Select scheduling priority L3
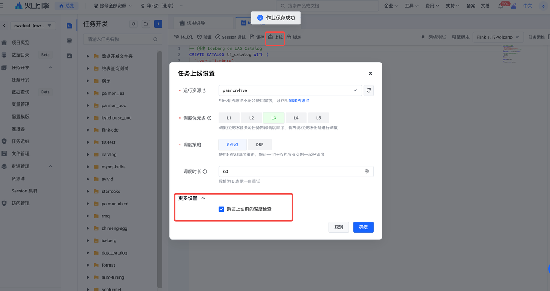This screenshot has width=550, height=291. click(x=274, y=118)
